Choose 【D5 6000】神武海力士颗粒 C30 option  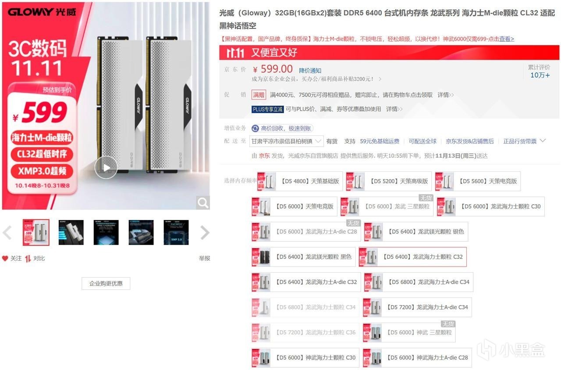tap(305, 358)
